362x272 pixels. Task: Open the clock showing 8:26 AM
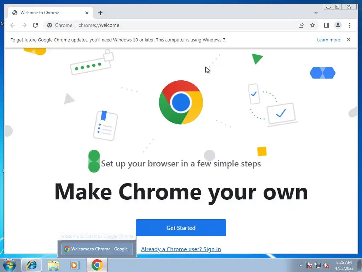(344, 265)
